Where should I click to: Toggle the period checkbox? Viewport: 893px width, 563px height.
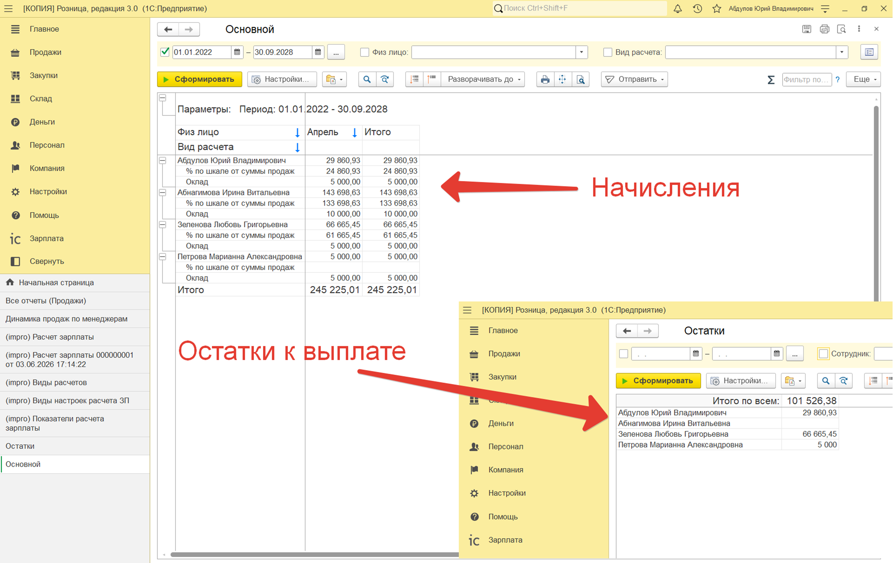(165, 52)
